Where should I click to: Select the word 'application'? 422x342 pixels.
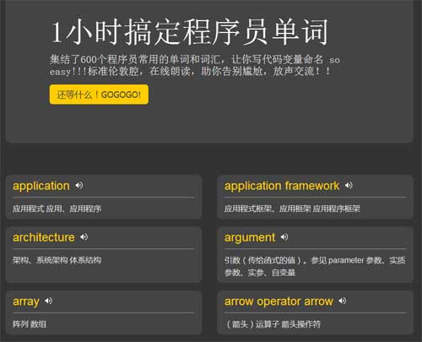(41, 186)
